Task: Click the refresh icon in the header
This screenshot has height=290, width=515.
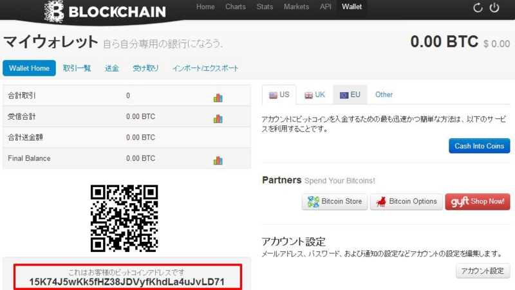Action: 478,8
